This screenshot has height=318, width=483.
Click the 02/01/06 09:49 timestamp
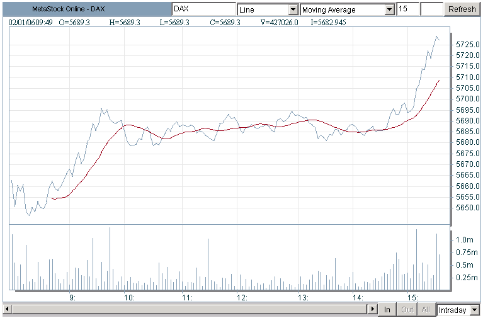(x=30, y=23)
